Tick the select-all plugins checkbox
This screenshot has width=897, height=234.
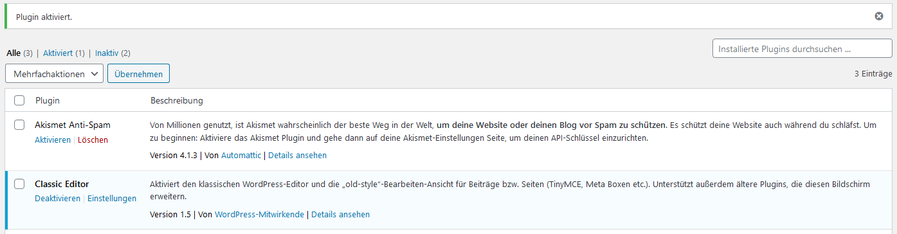point(19,100)
